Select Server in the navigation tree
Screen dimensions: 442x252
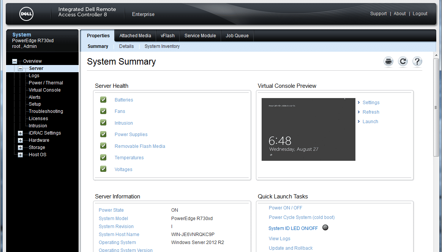point(36,68)
